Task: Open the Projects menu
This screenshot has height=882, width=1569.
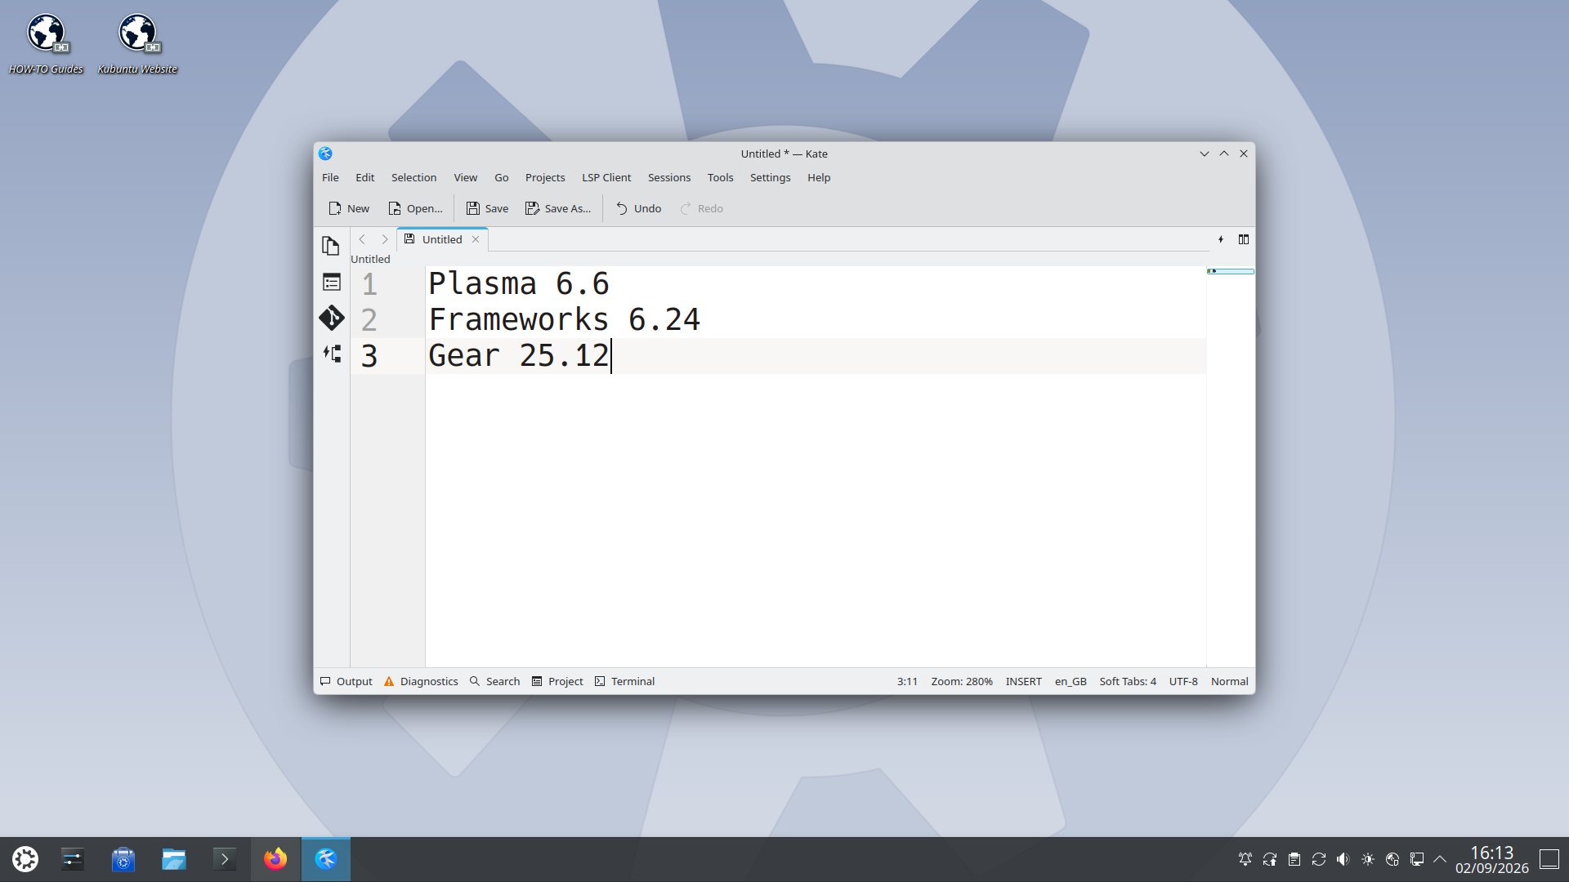Action: point(545,177)
